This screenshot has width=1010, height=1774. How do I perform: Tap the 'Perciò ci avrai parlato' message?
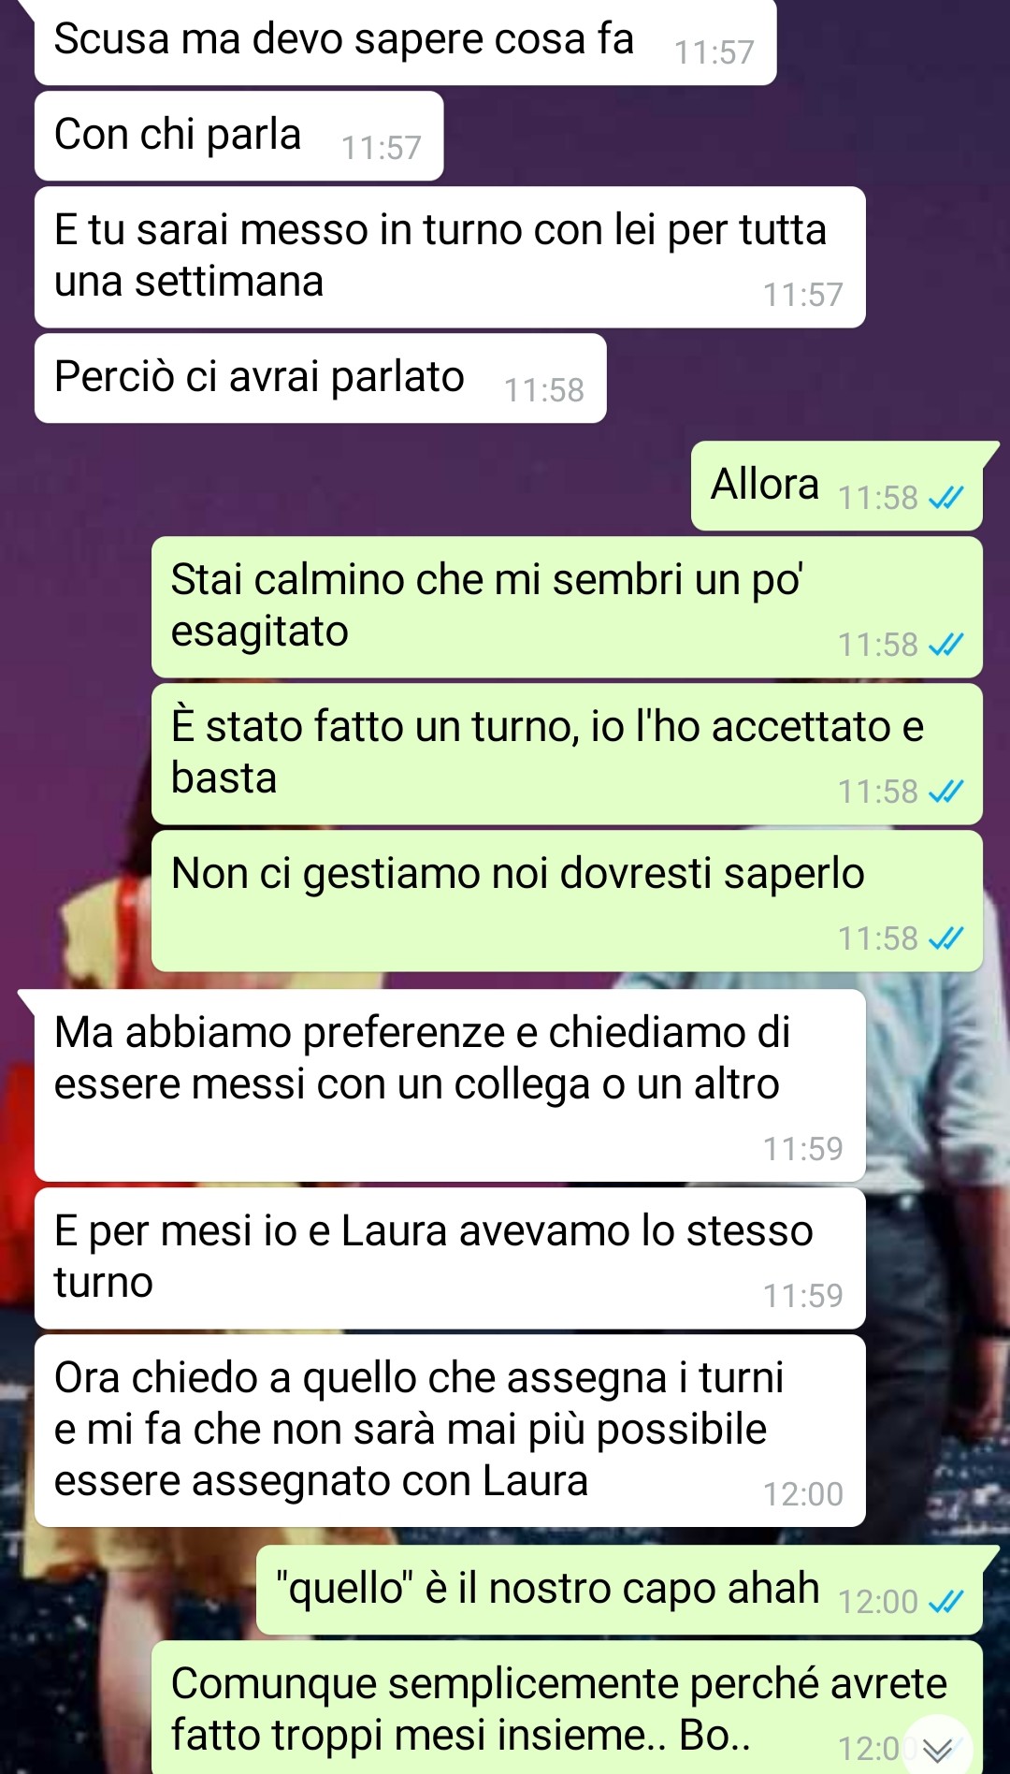(x=320, y=378)
